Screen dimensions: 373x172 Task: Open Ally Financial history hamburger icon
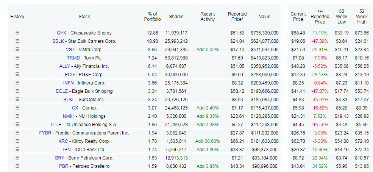pyautogui.click(x=17, y=66)
